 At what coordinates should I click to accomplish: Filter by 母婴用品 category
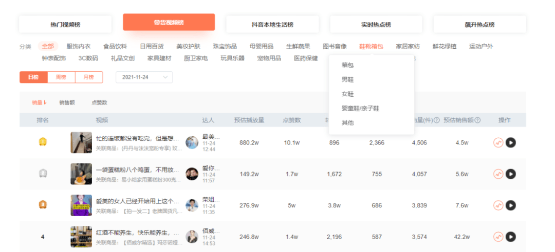262,46
